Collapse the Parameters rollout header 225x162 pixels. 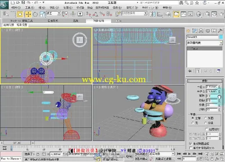205,81
